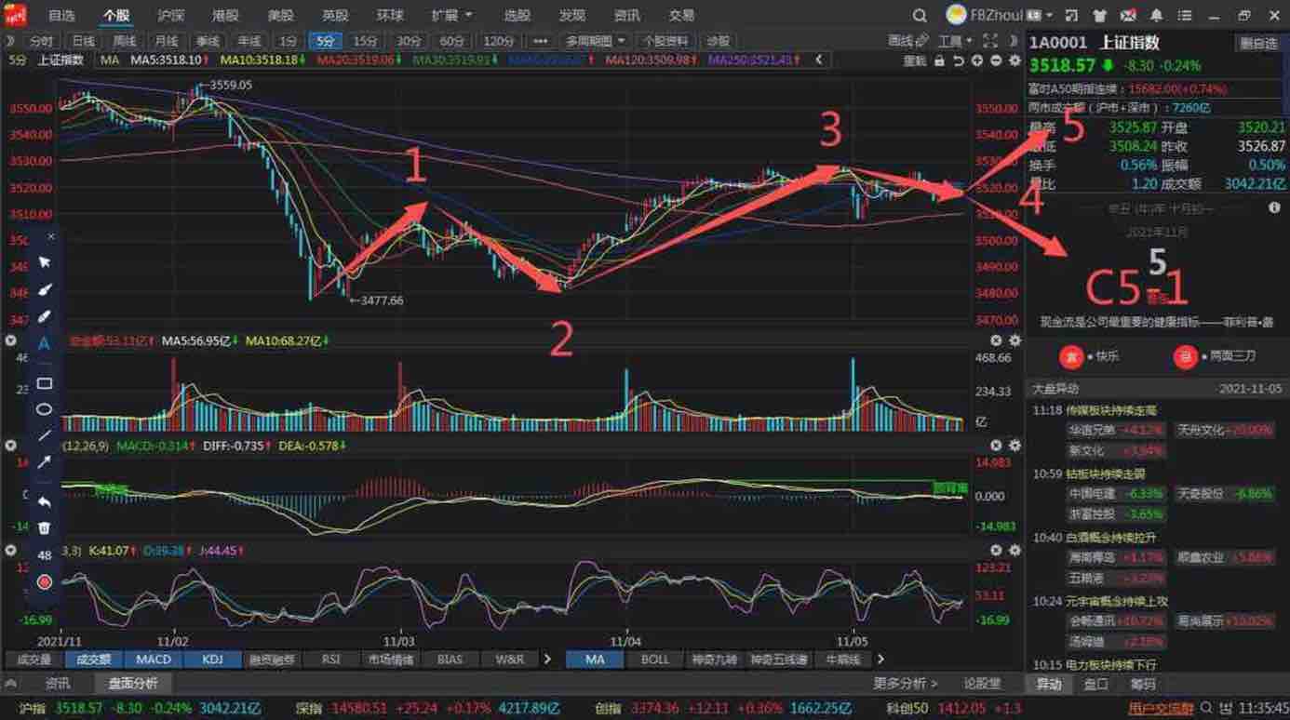Open the mail messages icon

(1128, 16)
